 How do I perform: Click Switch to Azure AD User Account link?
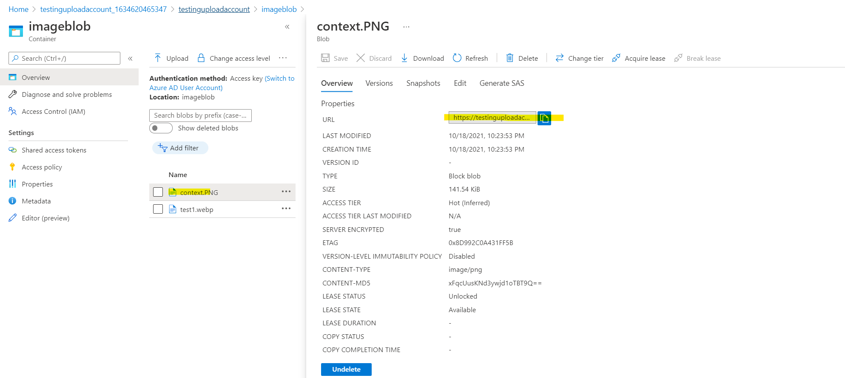[222, 83]
